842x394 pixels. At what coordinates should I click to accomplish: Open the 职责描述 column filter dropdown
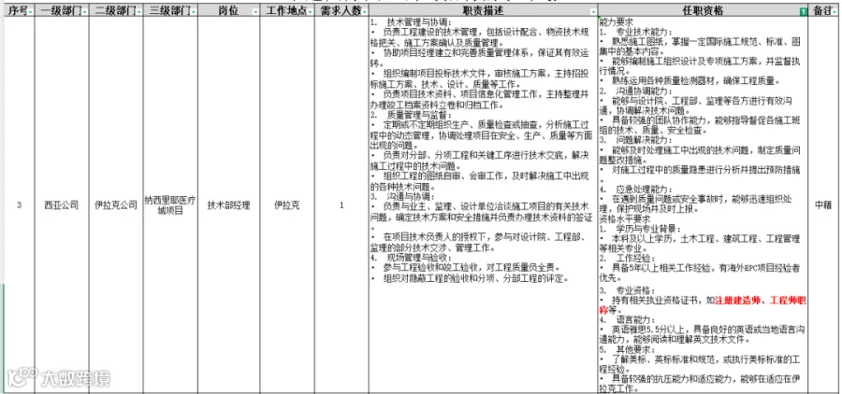point(593,12)
